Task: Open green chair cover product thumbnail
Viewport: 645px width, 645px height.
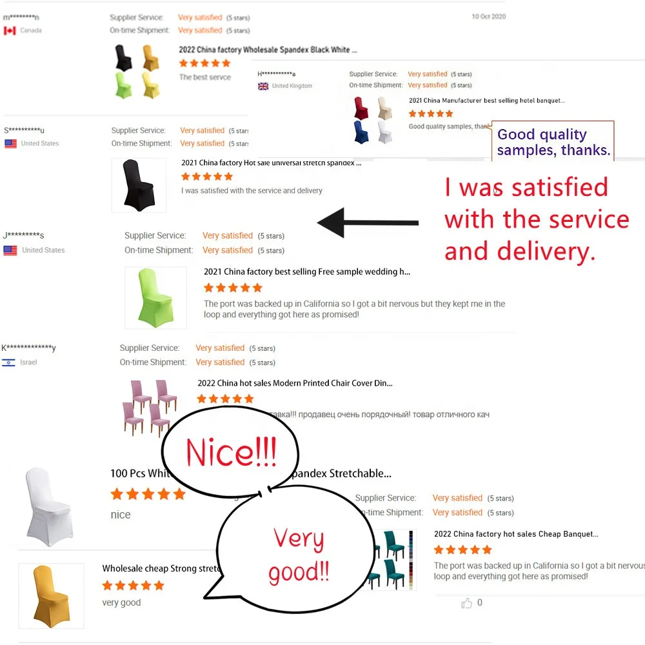Action: point(156,298)
